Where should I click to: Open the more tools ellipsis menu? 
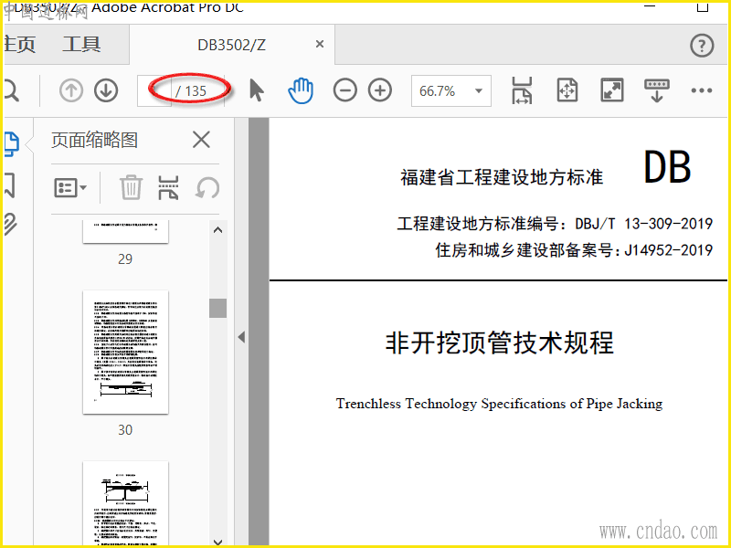[x=702, y=90]
